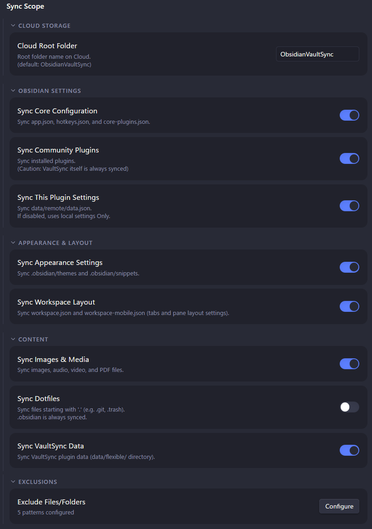372x529 pixels.
Task: Turn off Sync Images & Media
Action: (x=349, y=364)
